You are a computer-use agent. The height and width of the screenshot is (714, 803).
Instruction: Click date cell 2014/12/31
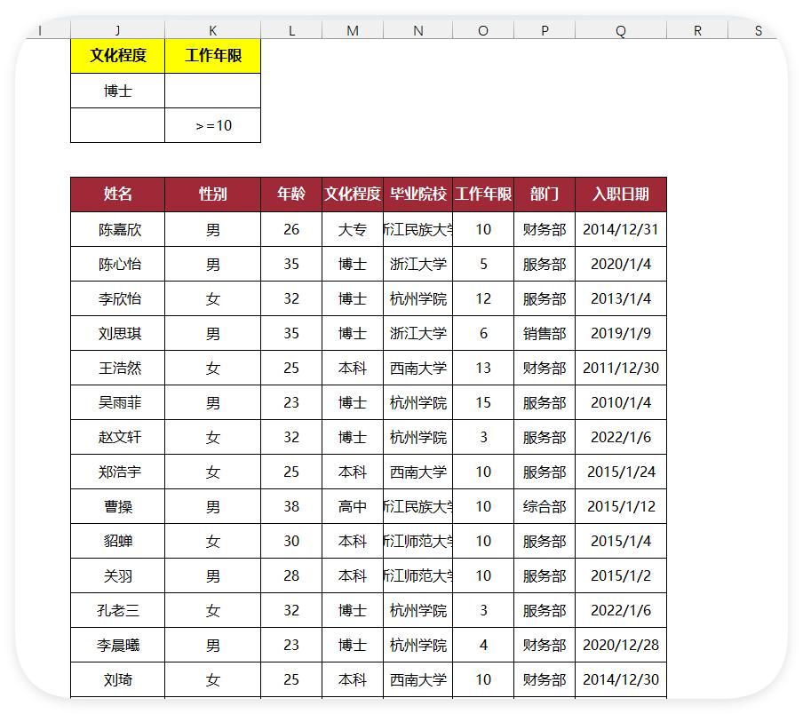(621, 229)
